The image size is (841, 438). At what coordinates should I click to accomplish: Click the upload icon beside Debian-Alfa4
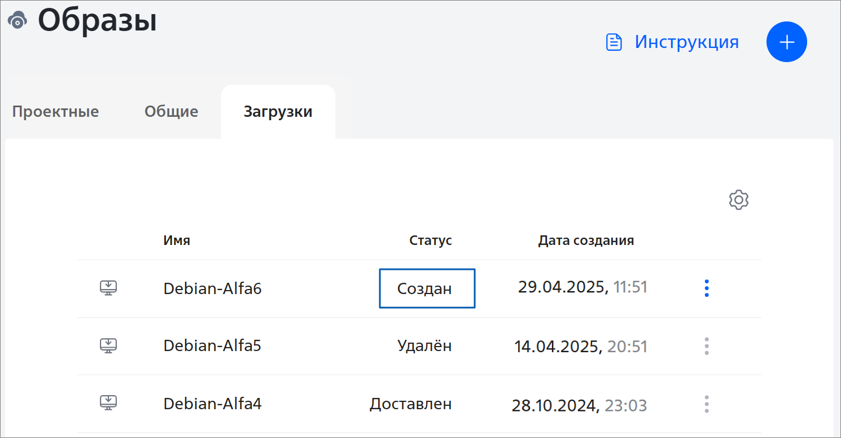point(108,403)
